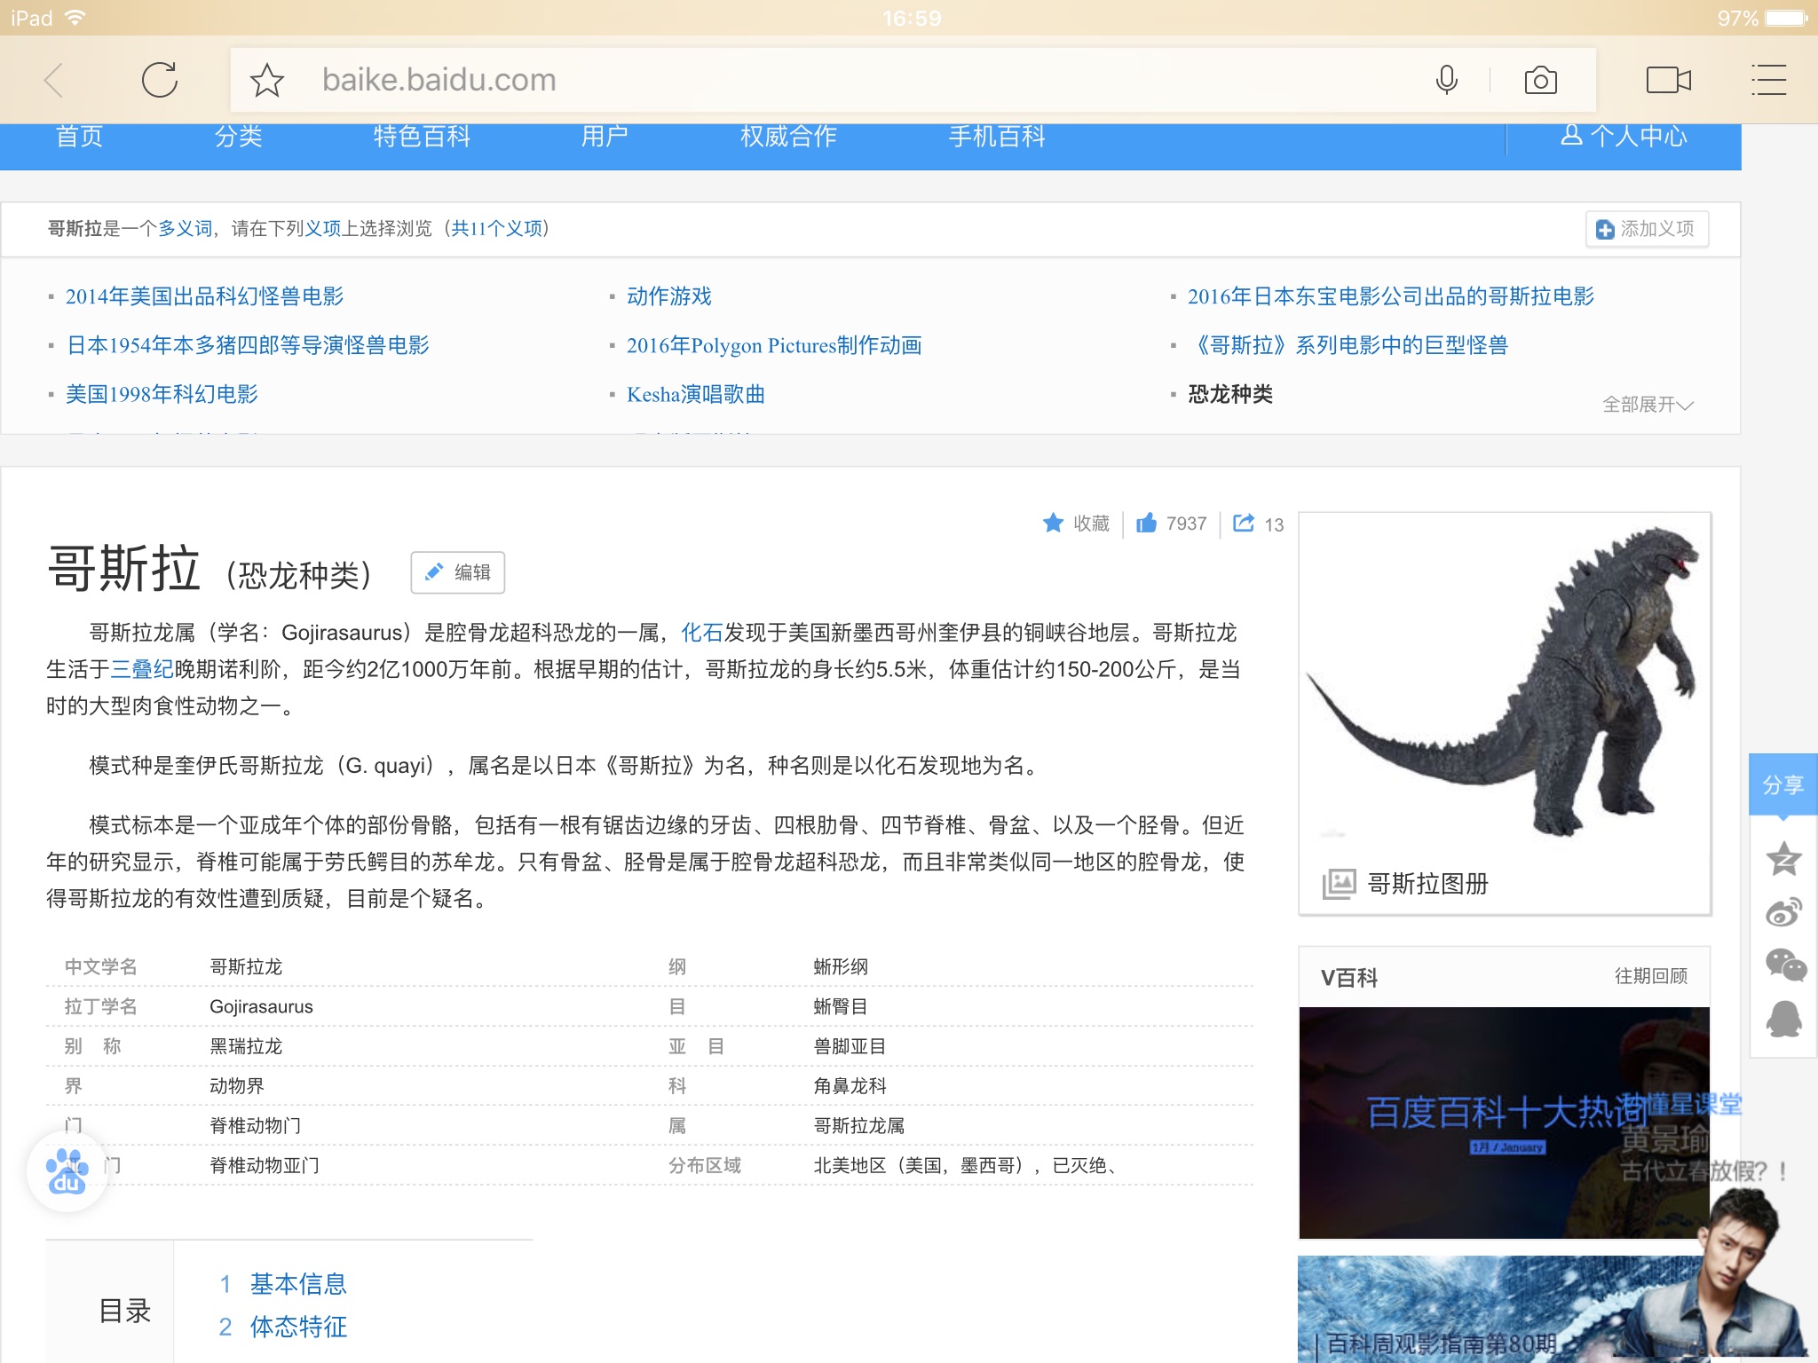1818x1363 pixels.
Task: Open the 多义词 link
Action: pos(185,229)
